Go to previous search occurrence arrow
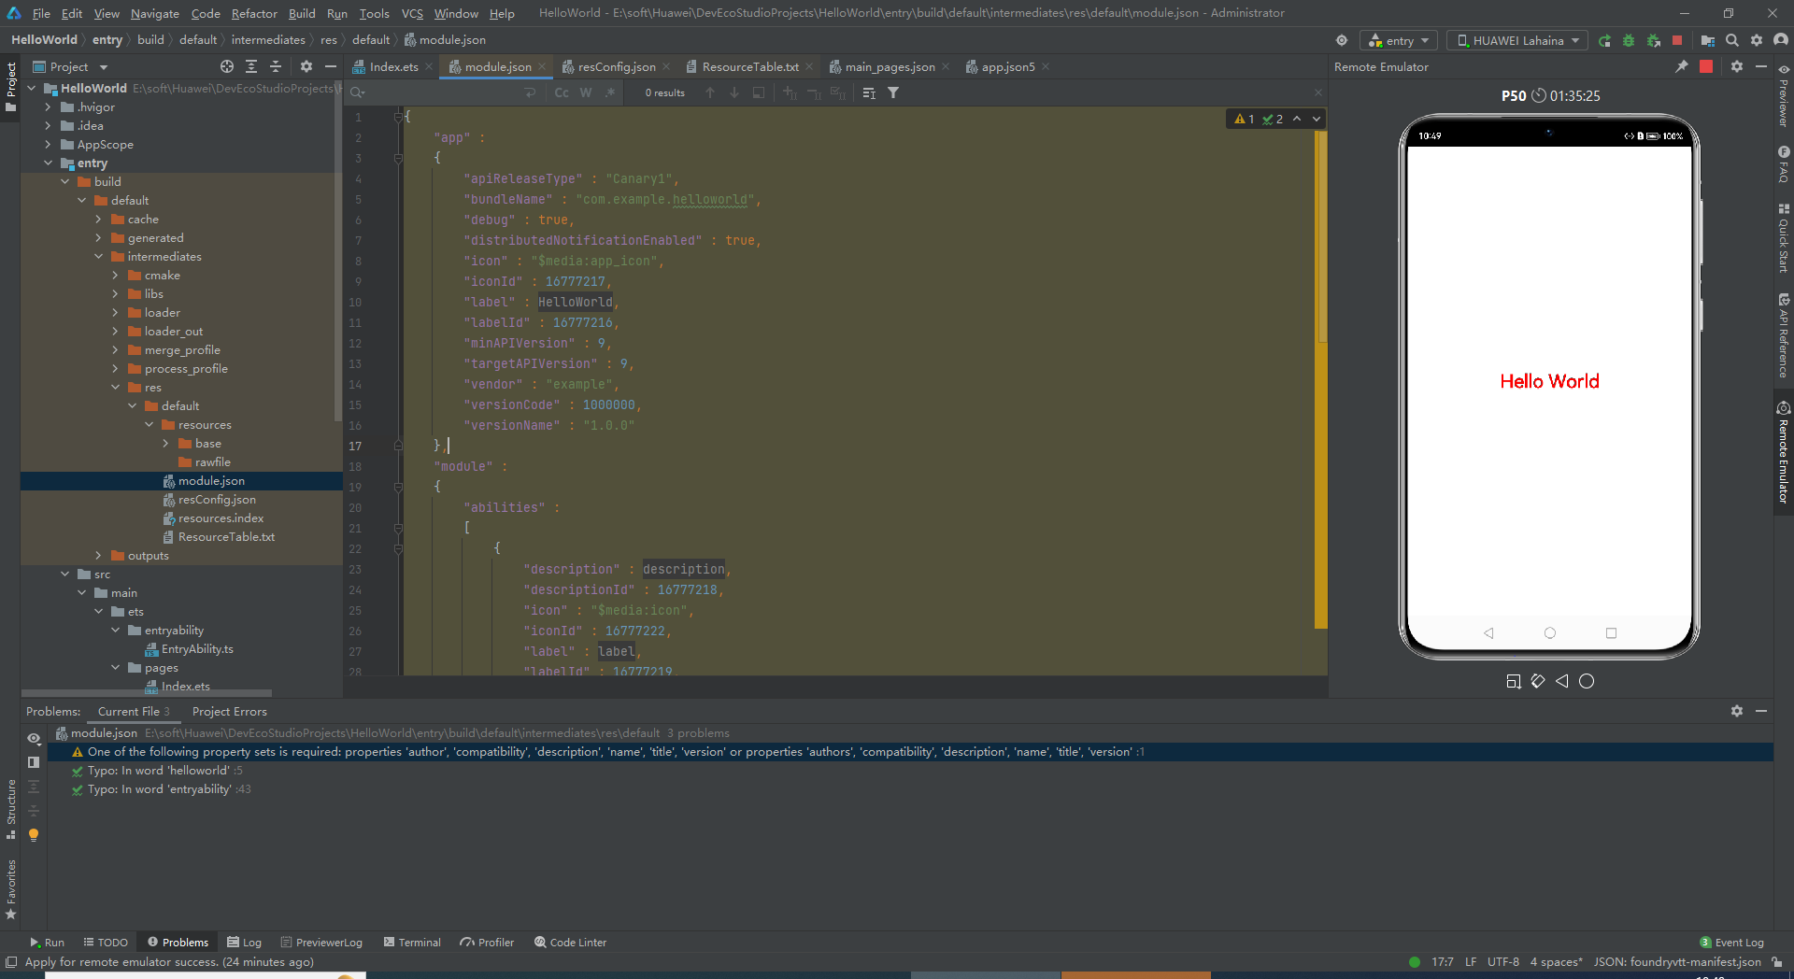This screenshot has width=1794, height=979. tap(710, 92)
